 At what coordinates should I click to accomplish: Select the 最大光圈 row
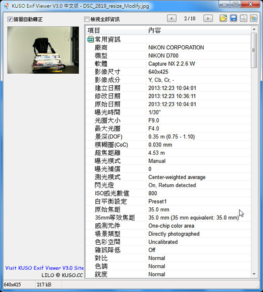coord(168,128)
